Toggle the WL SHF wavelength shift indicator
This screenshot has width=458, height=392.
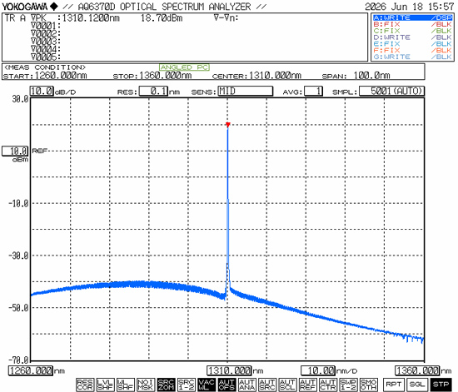tap(125, 385)
